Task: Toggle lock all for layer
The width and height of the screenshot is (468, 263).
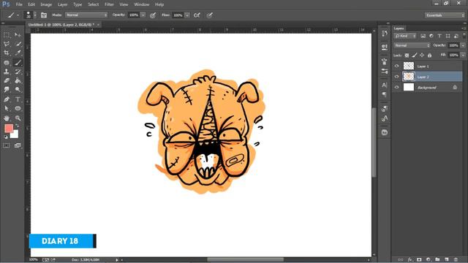Action: coord(429,56)
